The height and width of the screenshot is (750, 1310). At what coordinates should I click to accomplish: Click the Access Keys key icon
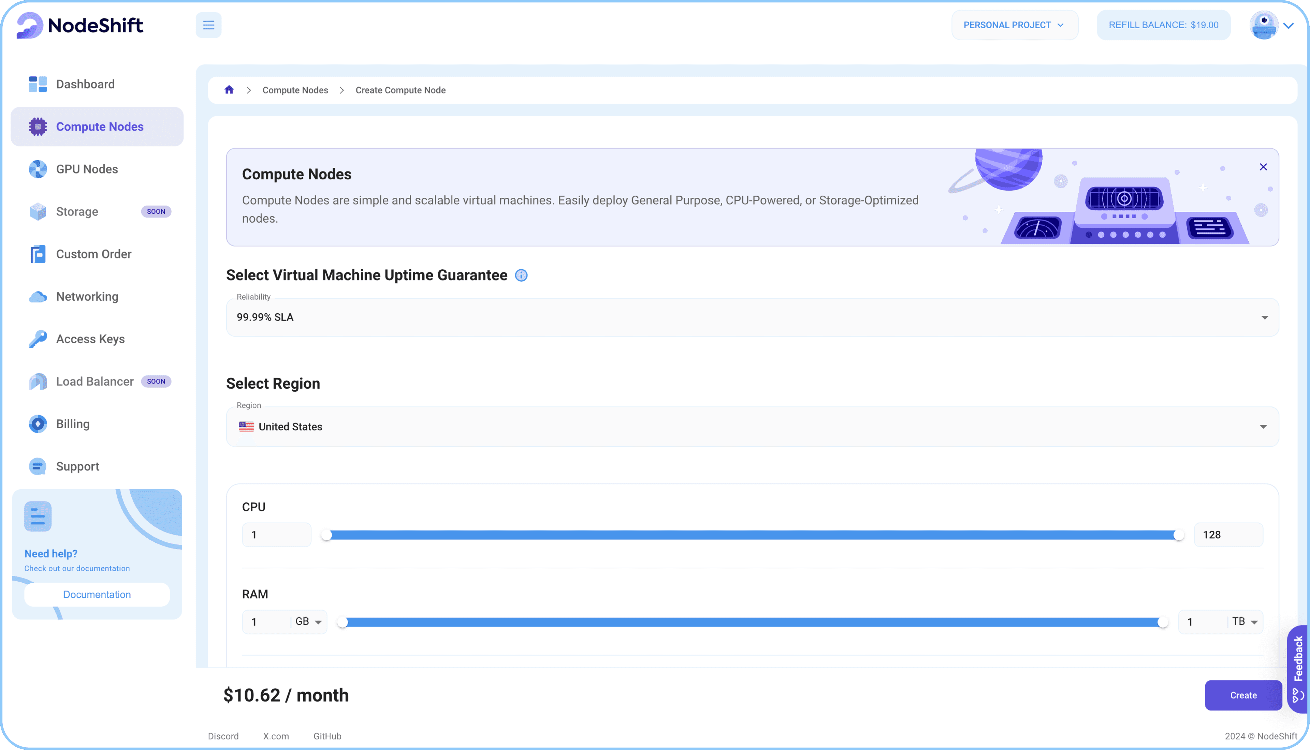tap(38, 339)
